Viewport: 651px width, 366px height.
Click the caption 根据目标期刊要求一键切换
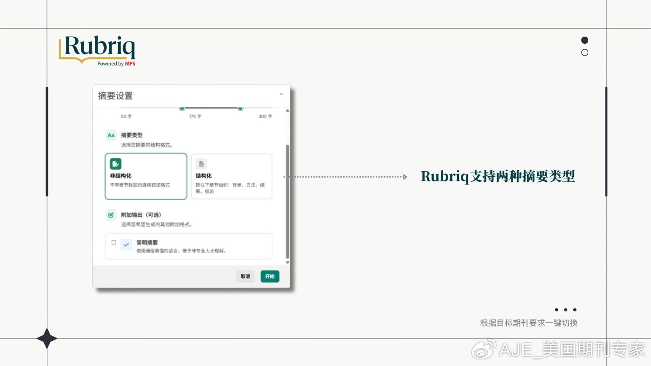click(529, 323)
